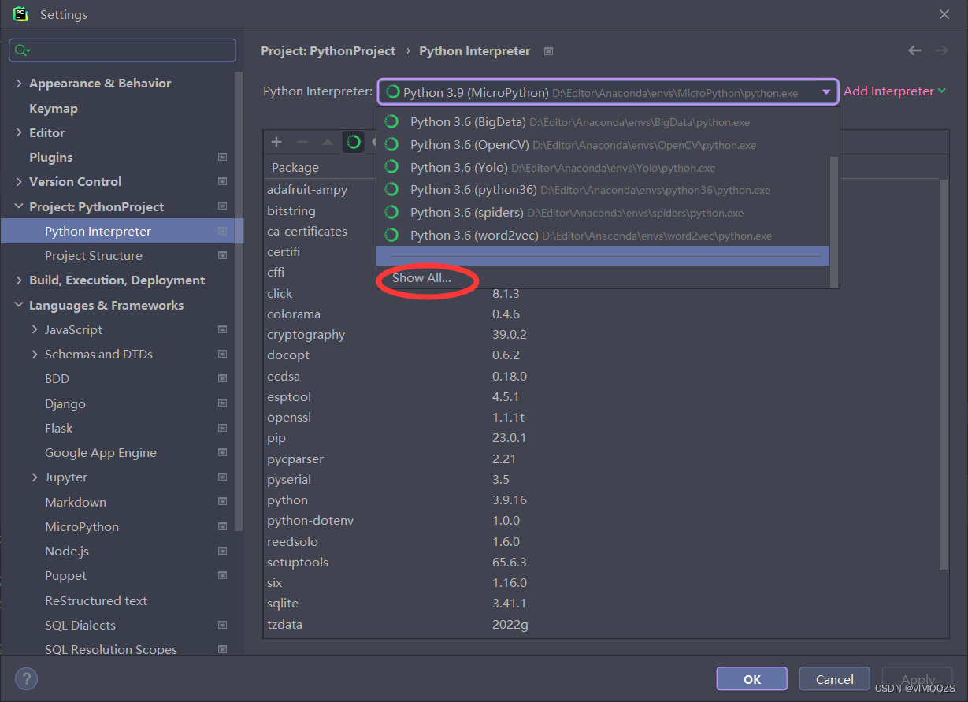Click the project icon beside Node.js
This screenshot has width=968, height=702.
coord(222,552)
